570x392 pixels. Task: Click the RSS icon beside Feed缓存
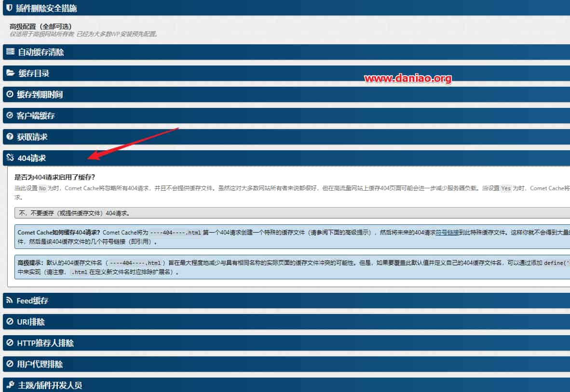pos(10,300)
